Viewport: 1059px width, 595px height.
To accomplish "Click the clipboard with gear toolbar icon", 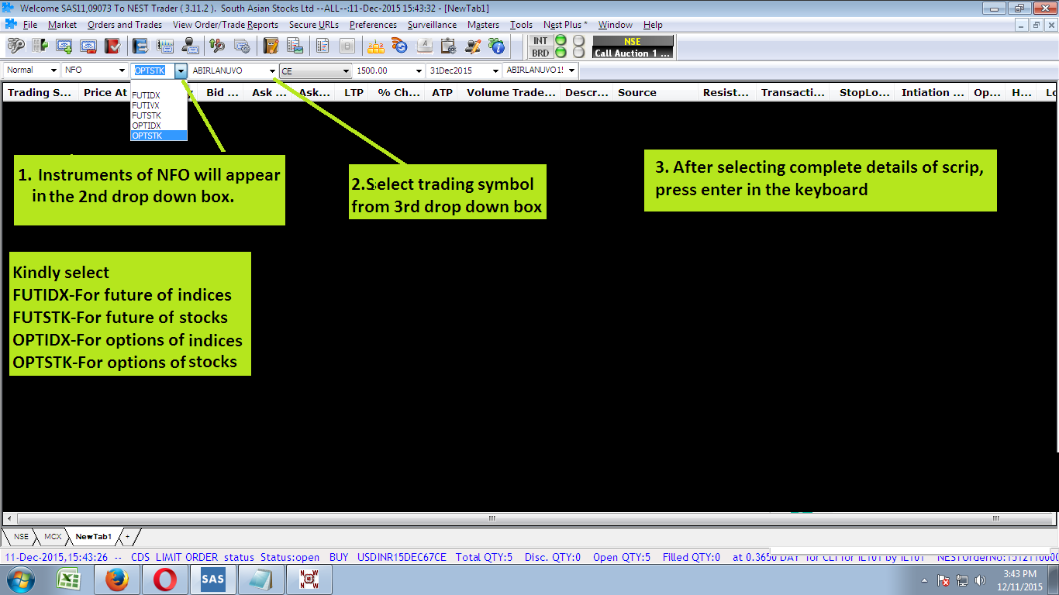I will (x=448, y=46).
